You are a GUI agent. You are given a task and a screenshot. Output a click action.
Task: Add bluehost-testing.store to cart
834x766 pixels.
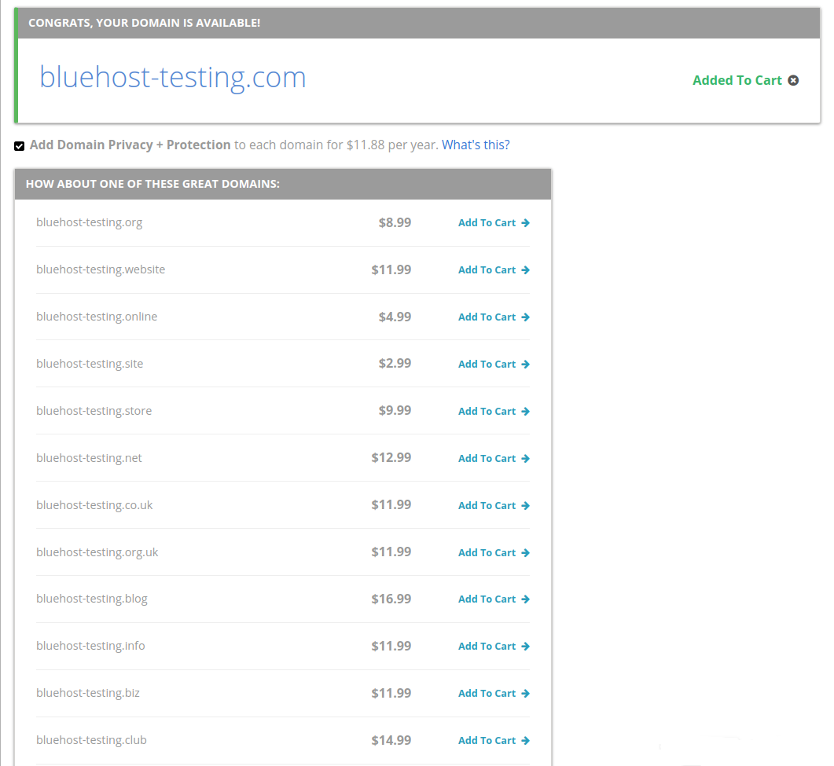coord(494,412)
